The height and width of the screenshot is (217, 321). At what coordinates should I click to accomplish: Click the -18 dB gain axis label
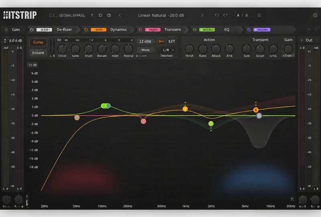(33, 167)
